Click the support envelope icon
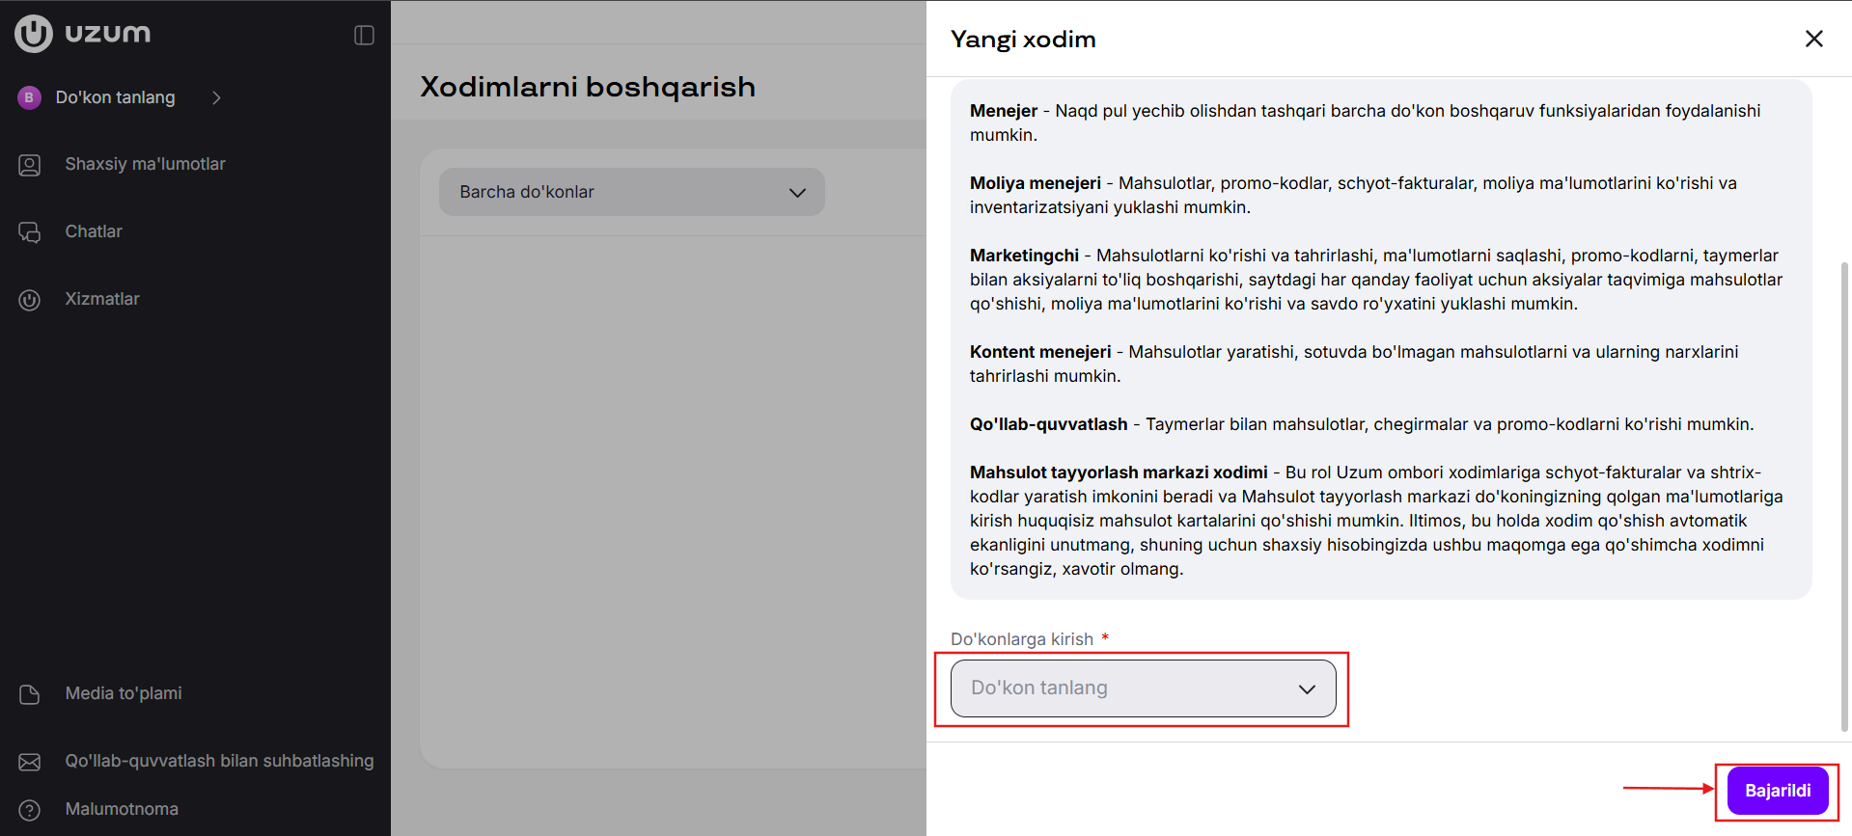This screenshot has width=1852, height=836. pyautogui.click(x=30, y=762)
